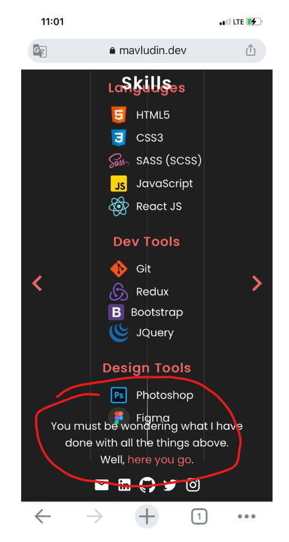The image size is (289, 542).
Task: Click the "JavaScript" text label
Action: (x=164, y=183)
